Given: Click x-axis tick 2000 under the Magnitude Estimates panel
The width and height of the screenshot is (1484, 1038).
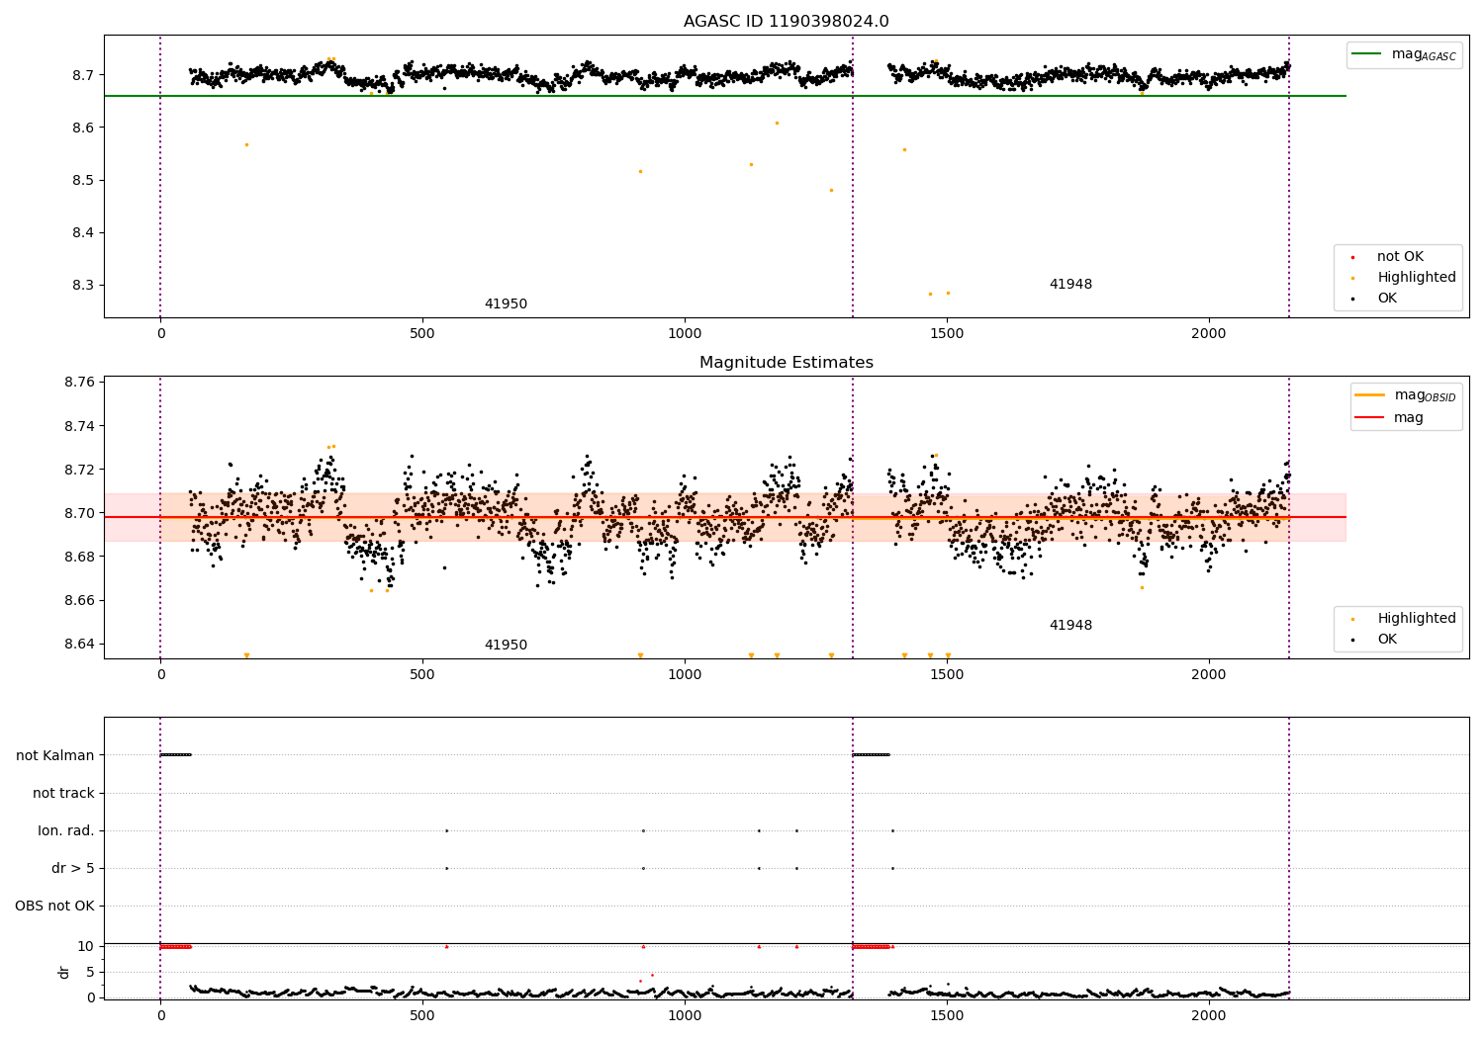Looking at the screenshot, I should pyautogui.click(x=1209, y=675).
